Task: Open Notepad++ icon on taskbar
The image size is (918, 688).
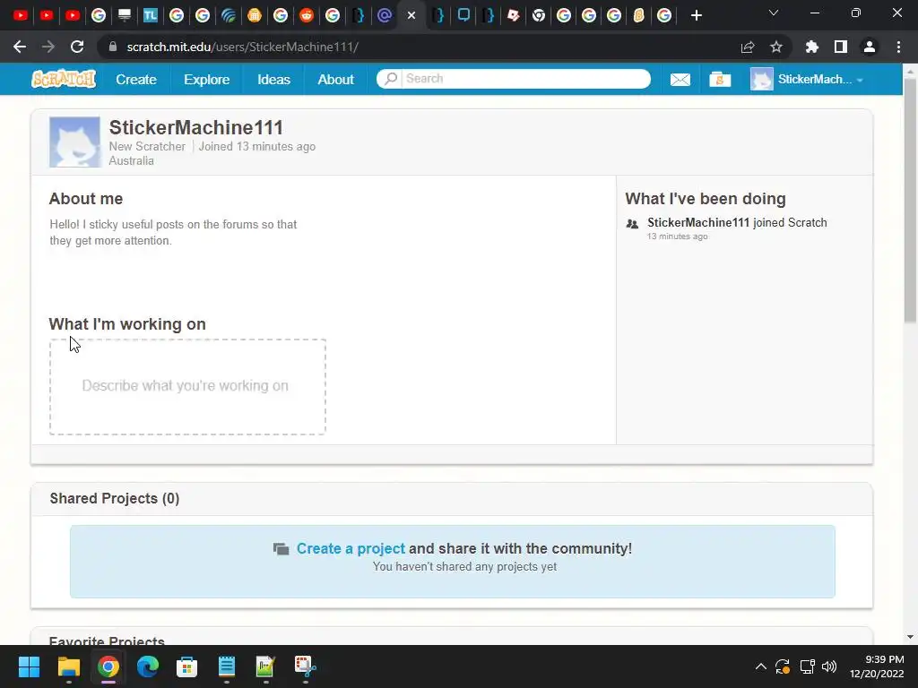Action: [265, 666]
